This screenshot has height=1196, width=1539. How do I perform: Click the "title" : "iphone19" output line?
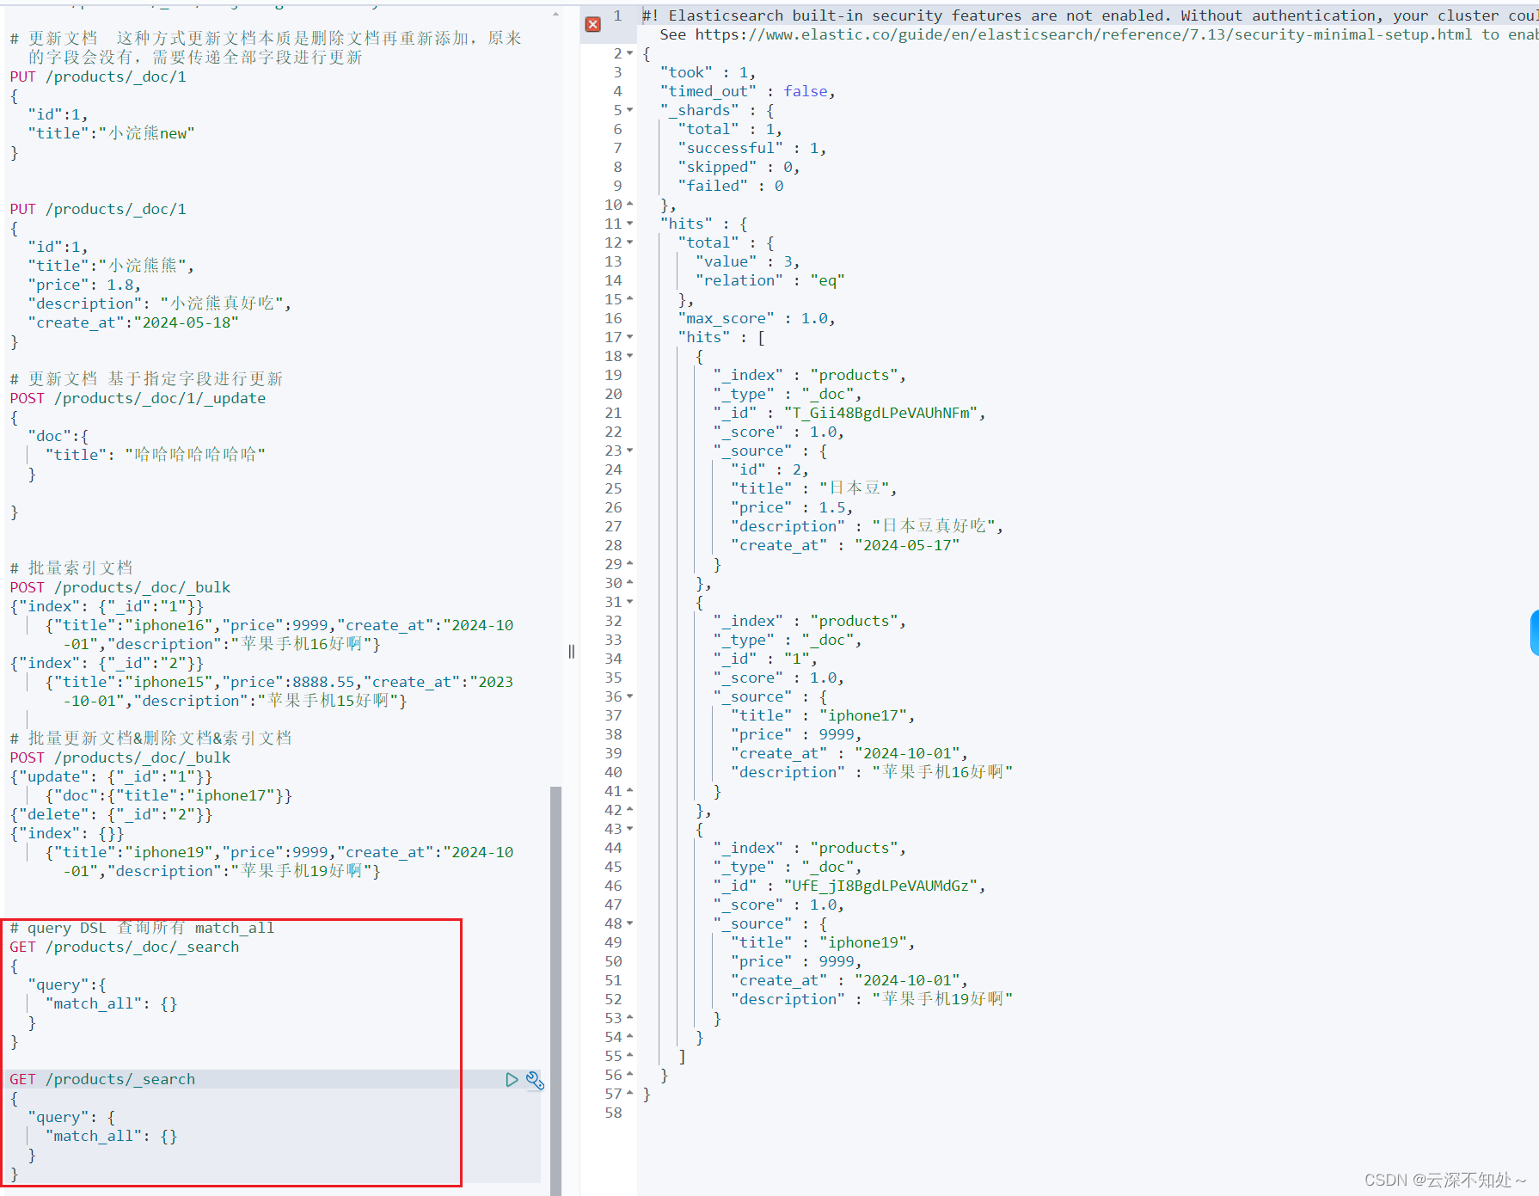(823, 942)
